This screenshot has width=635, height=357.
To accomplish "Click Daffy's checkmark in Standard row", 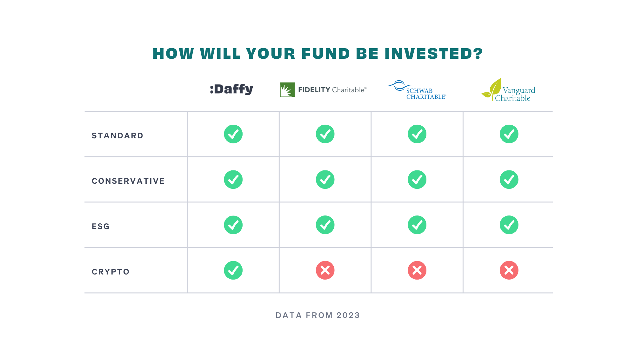I will coord(233,134).
